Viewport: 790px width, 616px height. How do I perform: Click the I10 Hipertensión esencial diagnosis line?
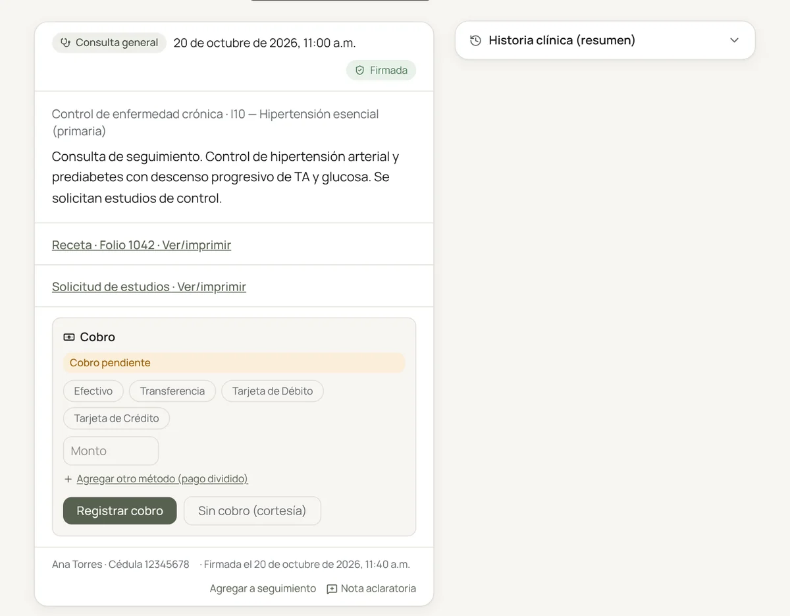215,123
